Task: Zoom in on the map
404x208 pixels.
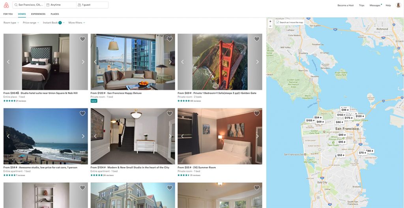Action: 270,22
